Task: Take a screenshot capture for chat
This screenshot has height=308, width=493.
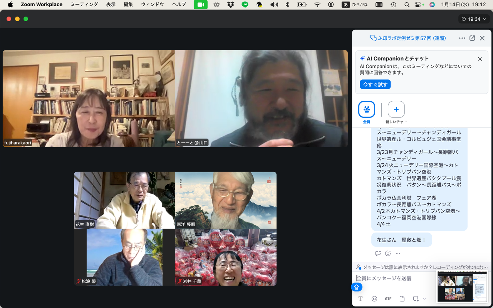Action: tap(416, 299)
